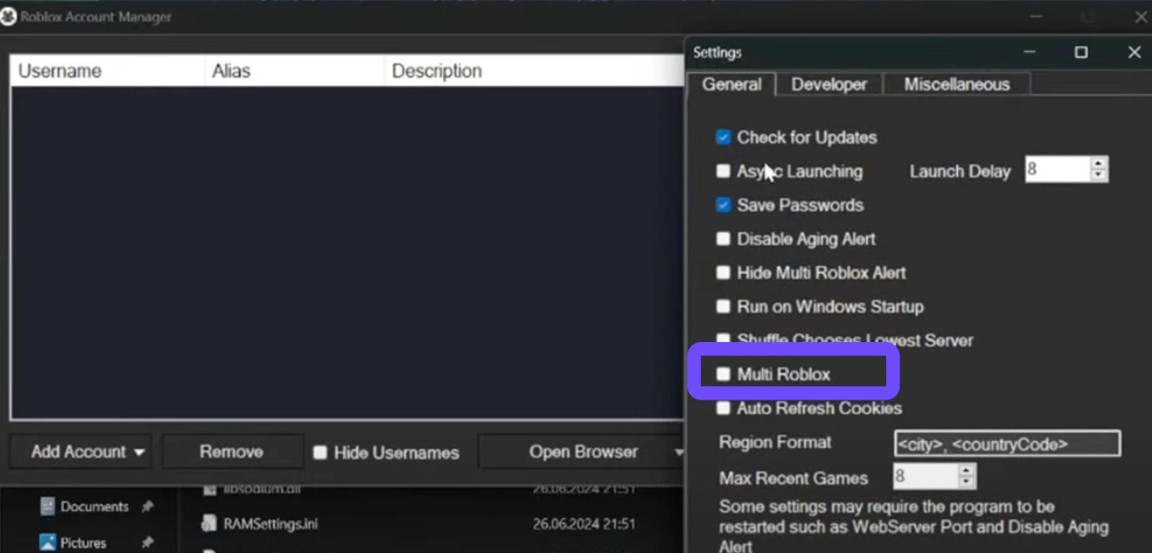The image size is (1152, 553).
Task: Click the Username column header
Action: [x=108, y=71]
